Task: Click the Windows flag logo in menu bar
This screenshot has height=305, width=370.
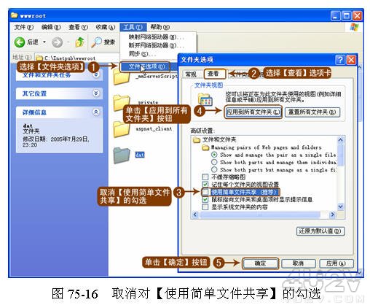Action: (x=355, y=27)
